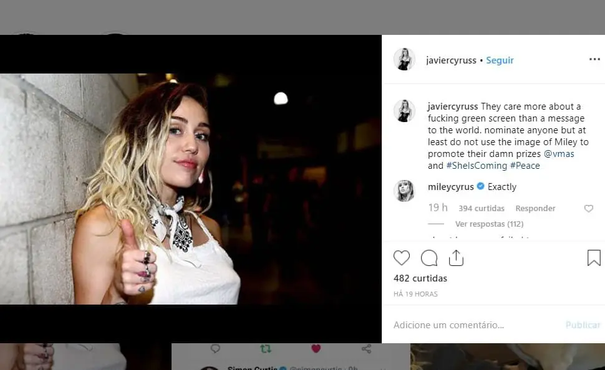Viewport: 605px width, 370px height.
Task: Save the post with the bookmark icon
Action: point(594,258)
